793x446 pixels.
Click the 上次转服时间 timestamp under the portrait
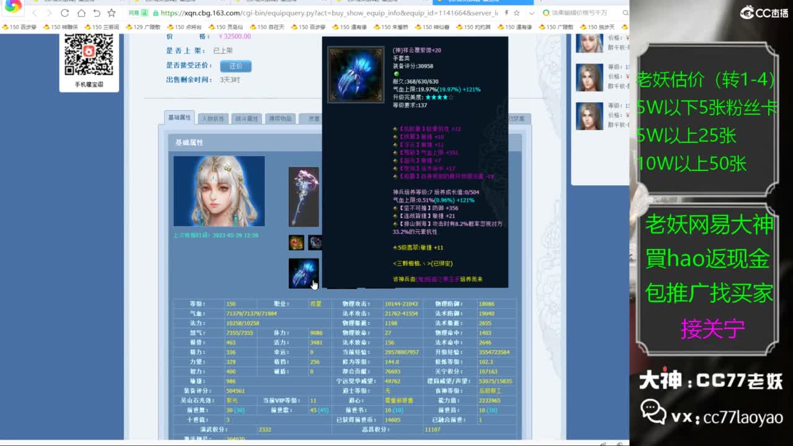tap(216, 235)
